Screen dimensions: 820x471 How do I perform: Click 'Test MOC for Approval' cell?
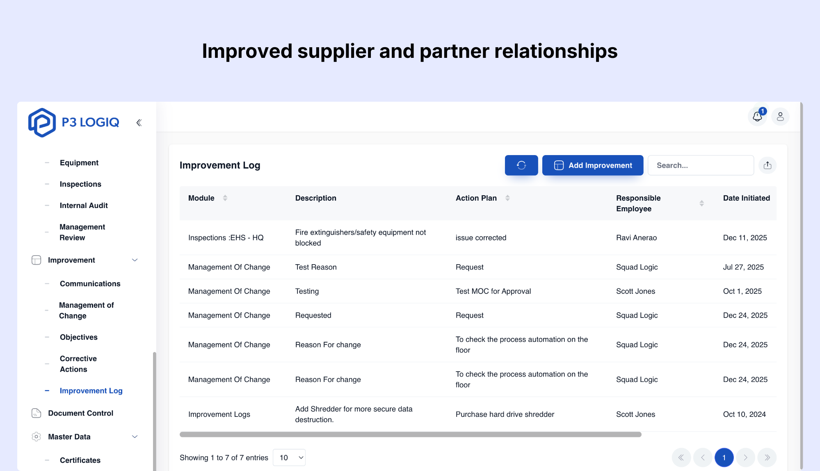493,291
